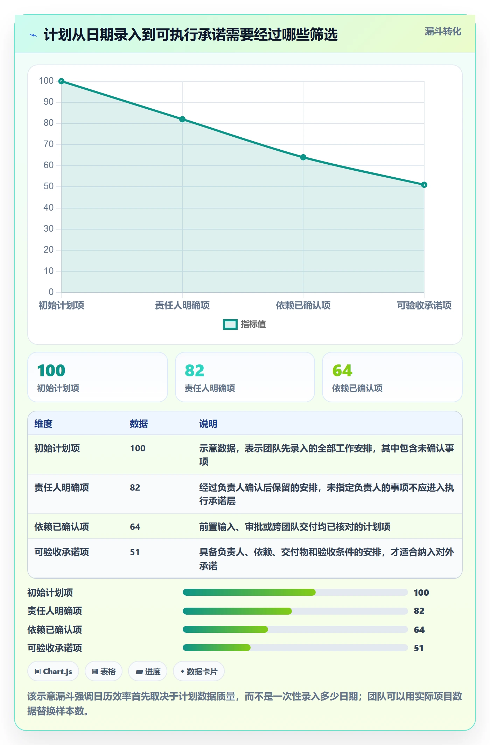
Task: Open the stat card showing 100 初始计划项
Action: click(98, 377)
